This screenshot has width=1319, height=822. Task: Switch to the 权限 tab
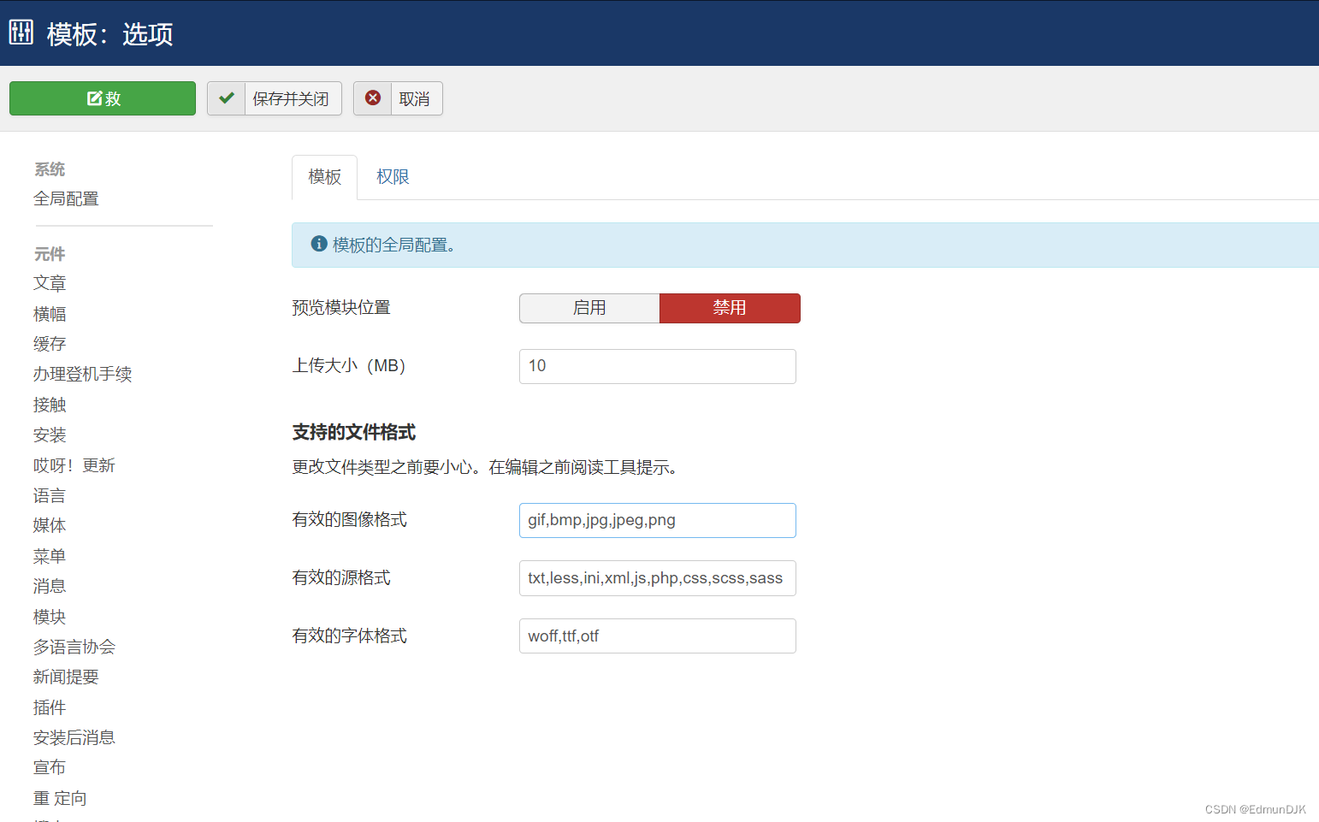[x=392, y=176]
